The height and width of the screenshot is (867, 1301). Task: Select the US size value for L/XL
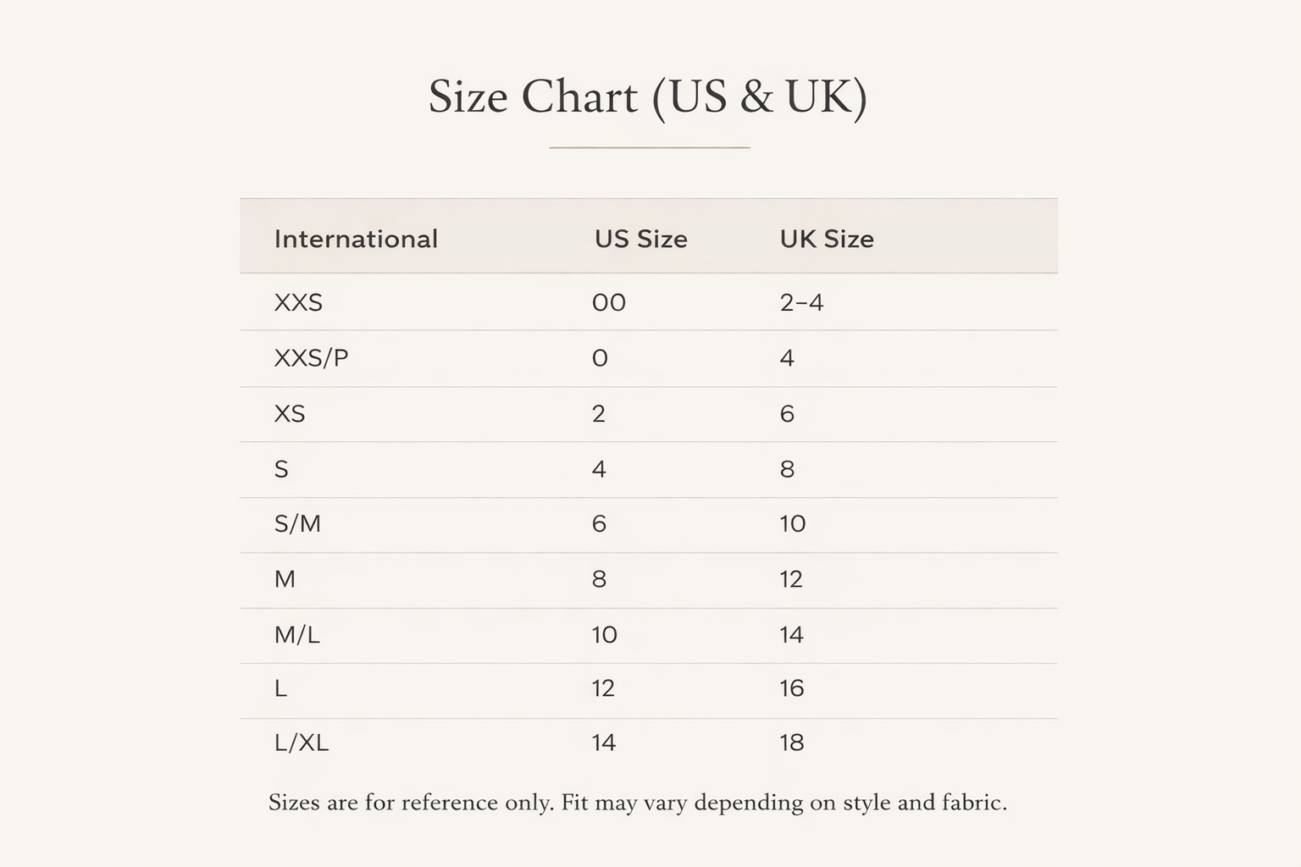tap(603, 743)
